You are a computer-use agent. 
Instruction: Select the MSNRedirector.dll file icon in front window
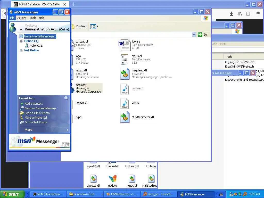(x=125, y=117)
